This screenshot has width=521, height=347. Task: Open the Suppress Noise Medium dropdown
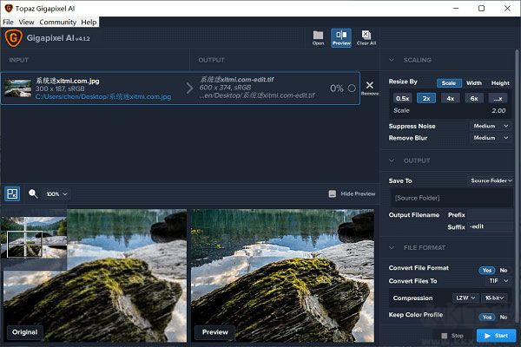[x=490, y=126]
